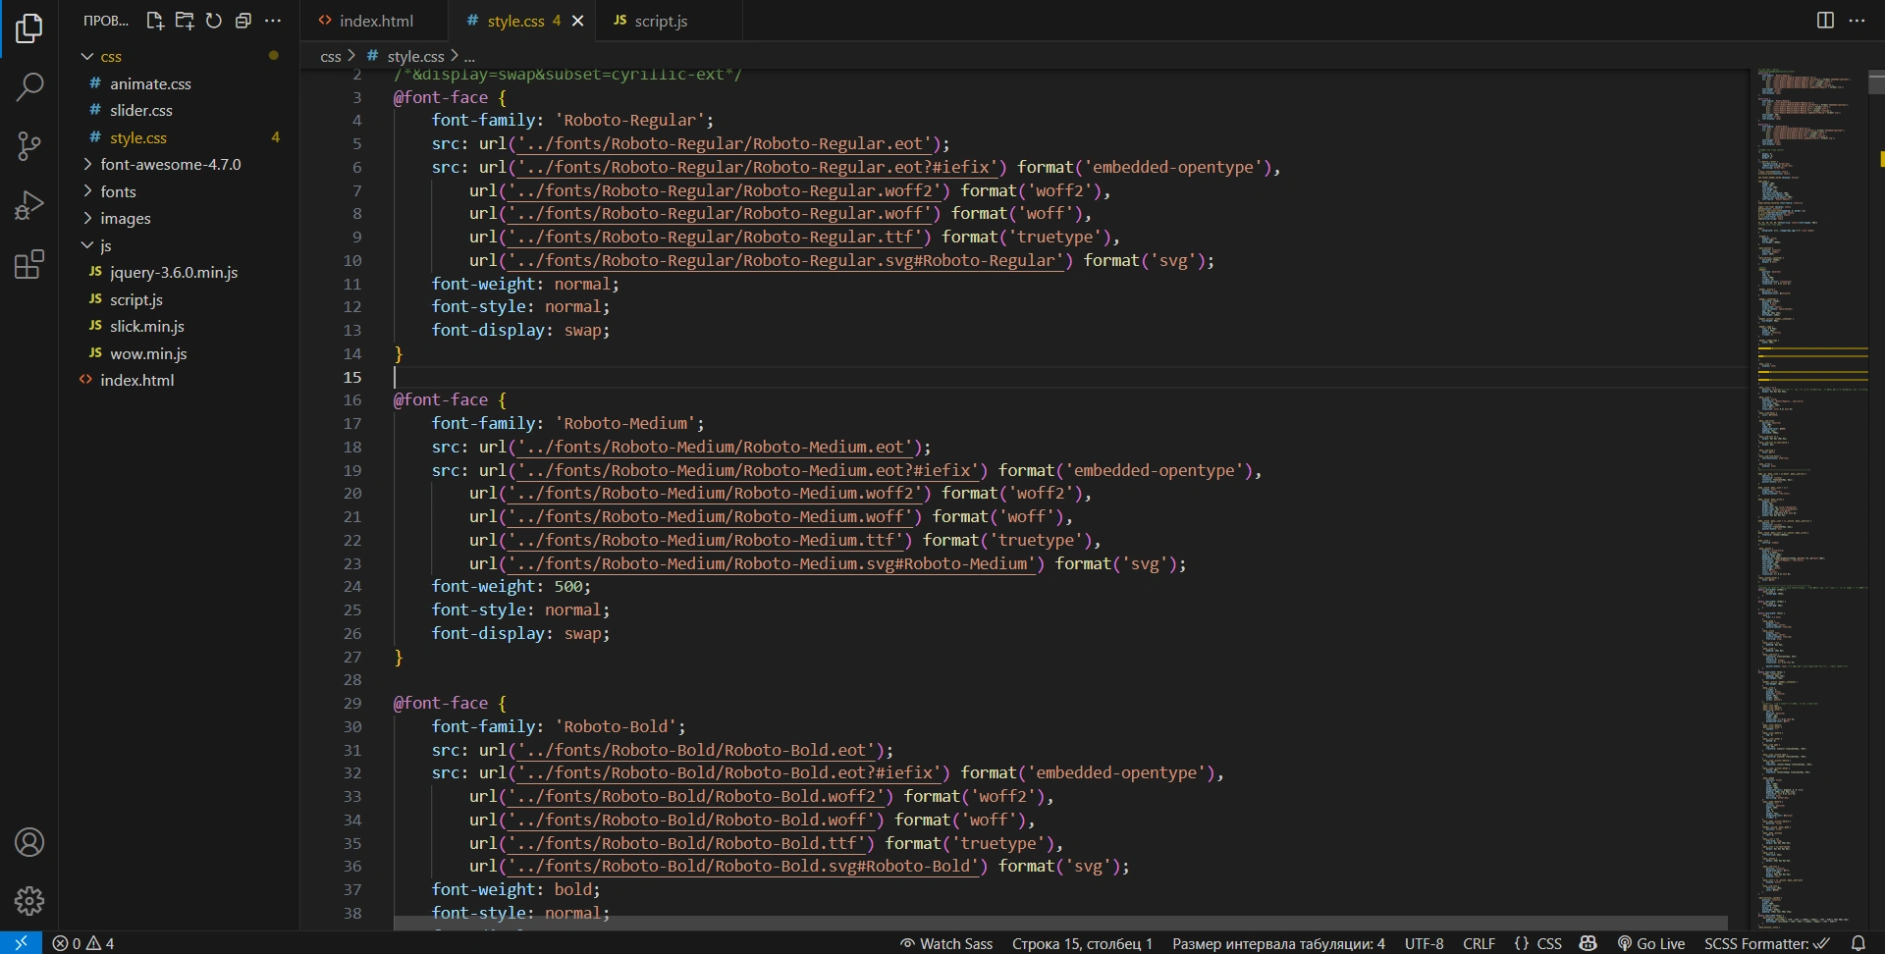The width and height of the screenshot is (1885, 954).
Task: Open Run and Debug view
Action: pyautogui.click(x=29, y=205)
